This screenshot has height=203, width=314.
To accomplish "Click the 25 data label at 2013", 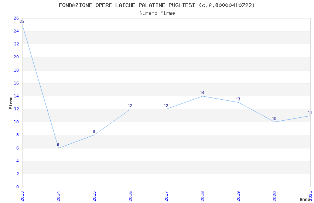I will 22,22.
